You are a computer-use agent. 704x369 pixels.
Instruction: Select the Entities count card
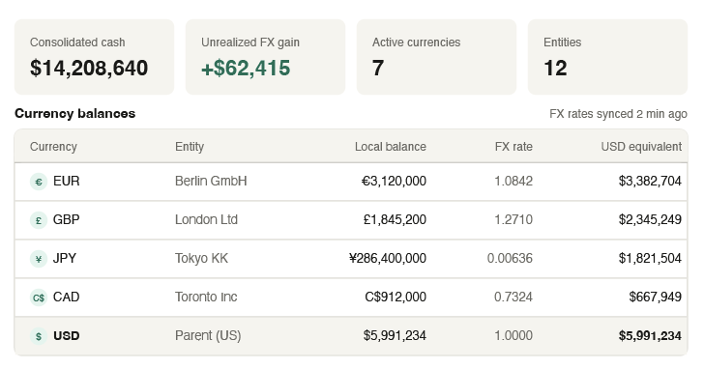[607, 57]
